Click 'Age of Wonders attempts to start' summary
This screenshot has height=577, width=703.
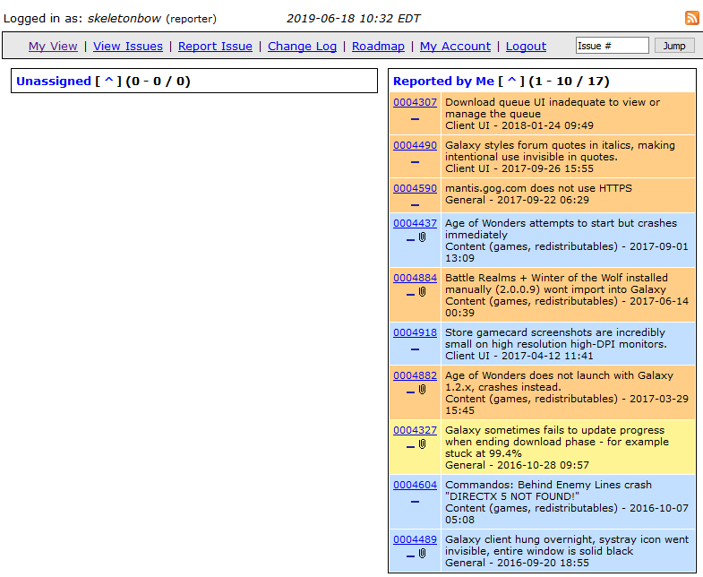pos(561,229)
